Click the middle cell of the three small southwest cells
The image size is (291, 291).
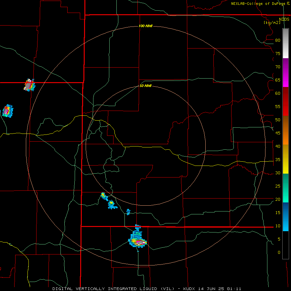click(x=112, y=205)
